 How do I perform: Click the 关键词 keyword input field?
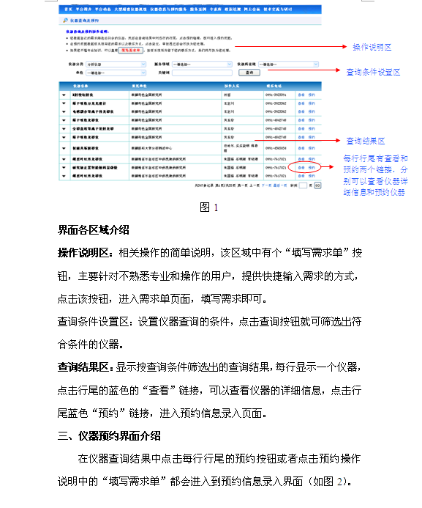[x=202, y=73]
